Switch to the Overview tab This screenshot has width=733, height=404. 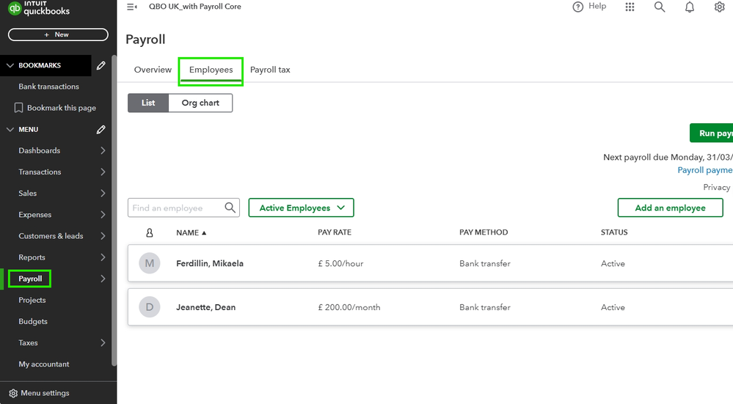(x=153, y=70)
